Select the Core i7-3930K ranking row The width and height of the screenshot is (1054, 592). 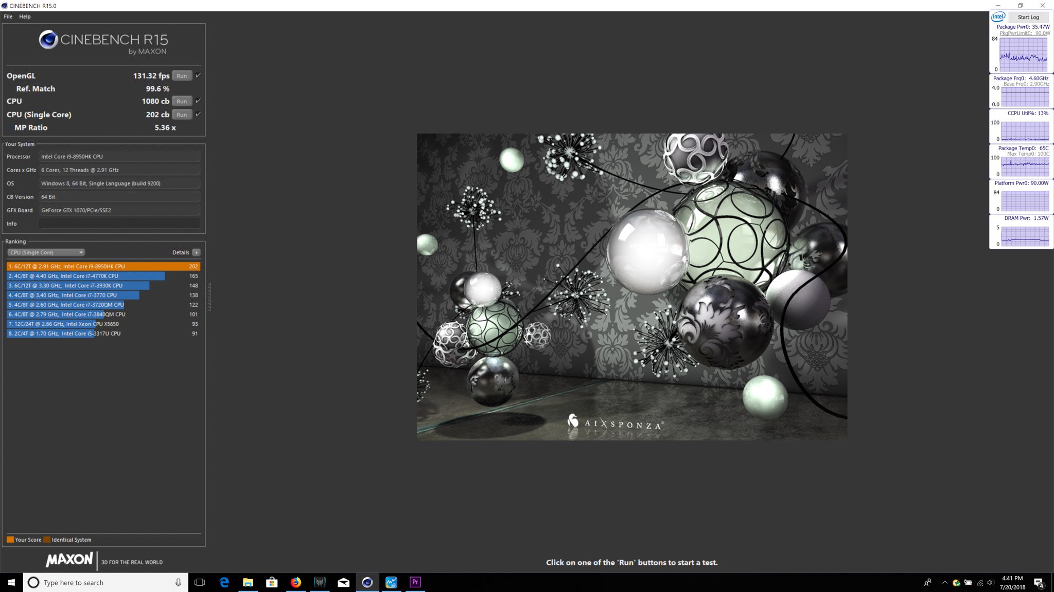(x=103, y=286)
